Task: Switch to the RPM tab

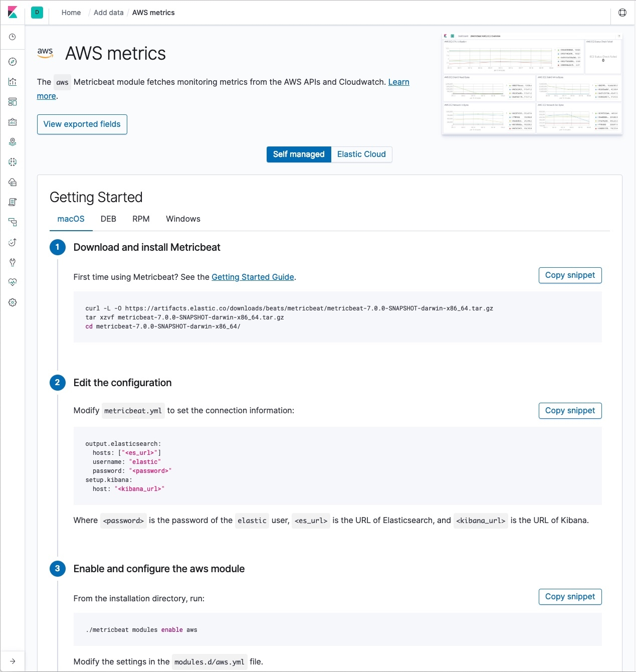Action: pos(141,219)
